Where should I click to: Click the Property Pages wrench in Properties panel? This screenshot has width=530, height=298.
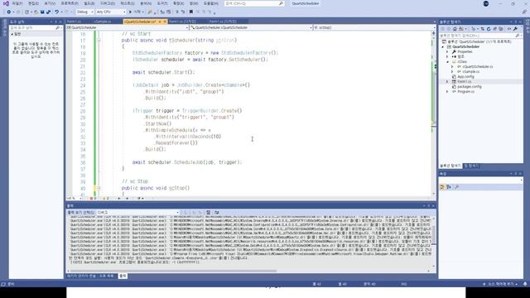click(x=457, y=187)
